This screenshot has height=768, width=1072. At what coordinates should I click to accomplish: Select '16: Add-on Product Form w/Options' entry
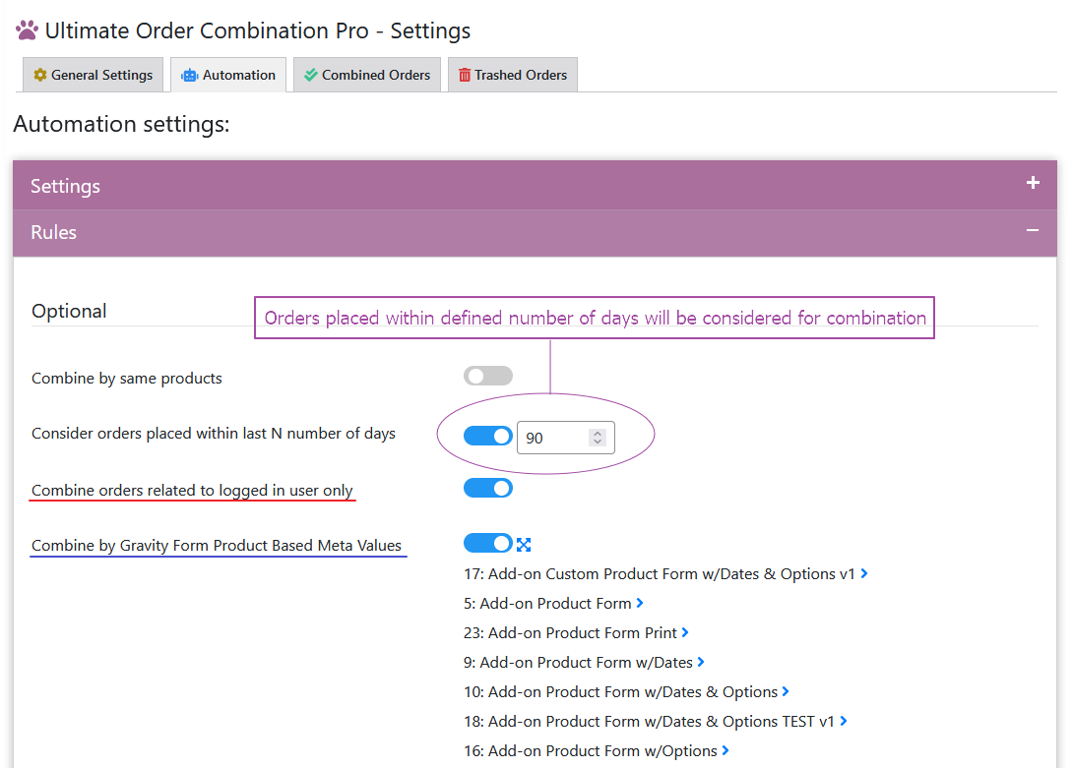pos(590,750)
